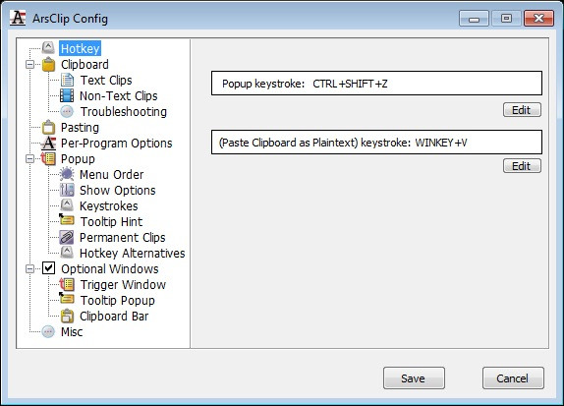The image size is (564, 406).
Task: Select Hotkey Alternatives in the tree
Action: (x=132, y=253)
